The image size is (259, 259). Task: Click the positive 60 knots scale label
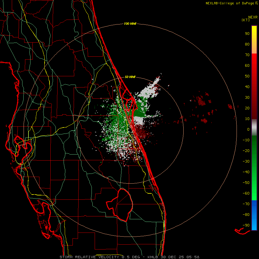(247, 65)
